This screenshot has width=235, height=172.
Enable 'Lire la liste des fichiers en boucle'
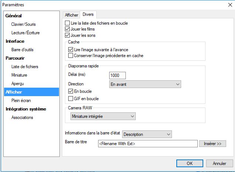pyautogui.click(x=67, y=23)
